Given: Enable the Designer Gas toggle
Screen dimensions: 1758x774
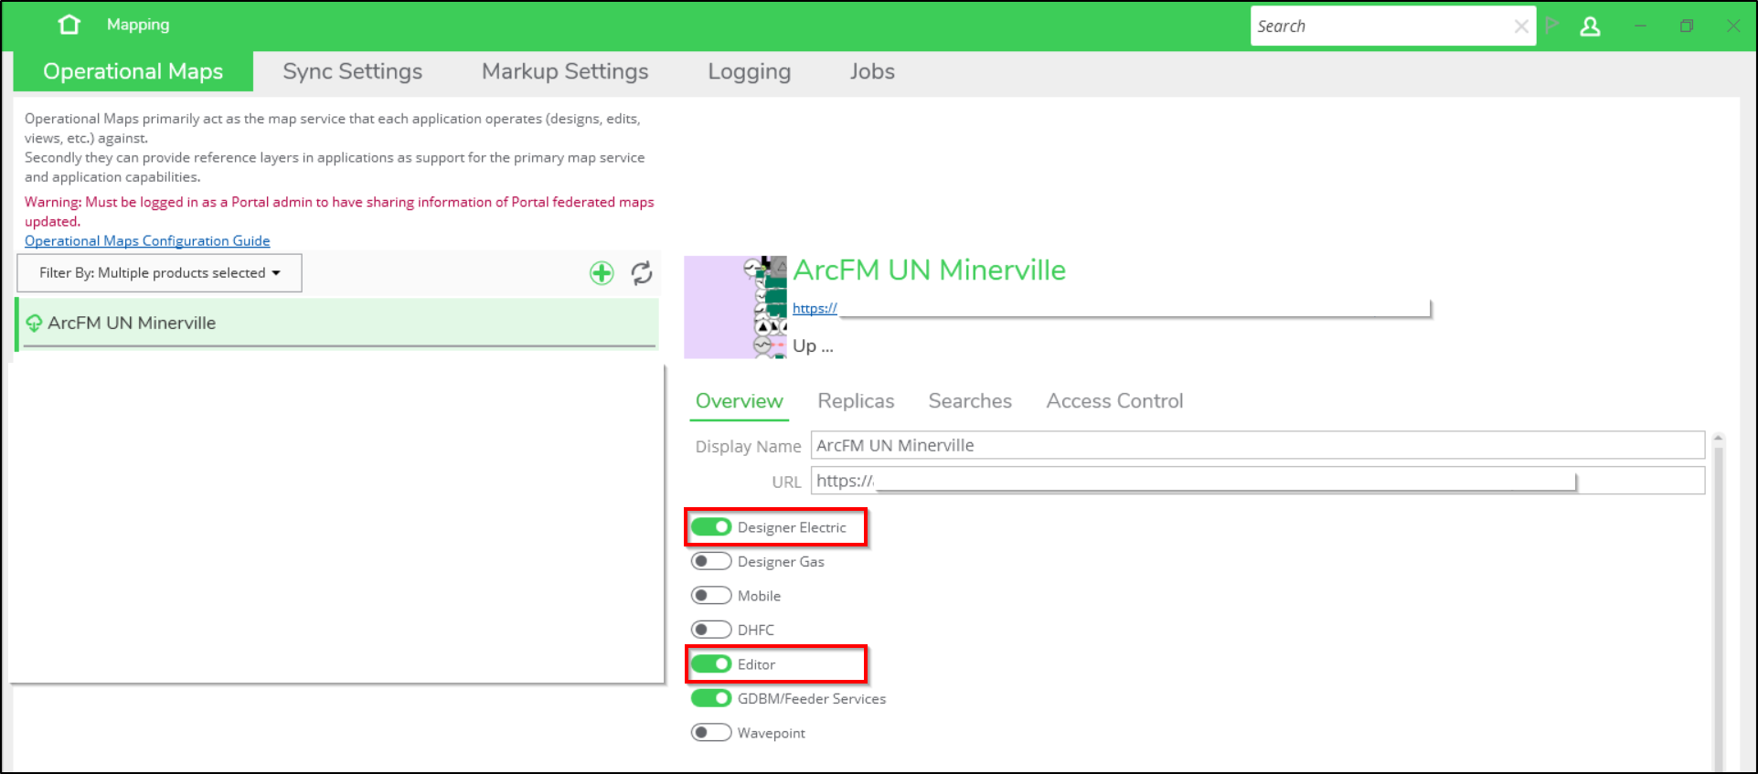Looking at the screenshot, I should [711, 561].
